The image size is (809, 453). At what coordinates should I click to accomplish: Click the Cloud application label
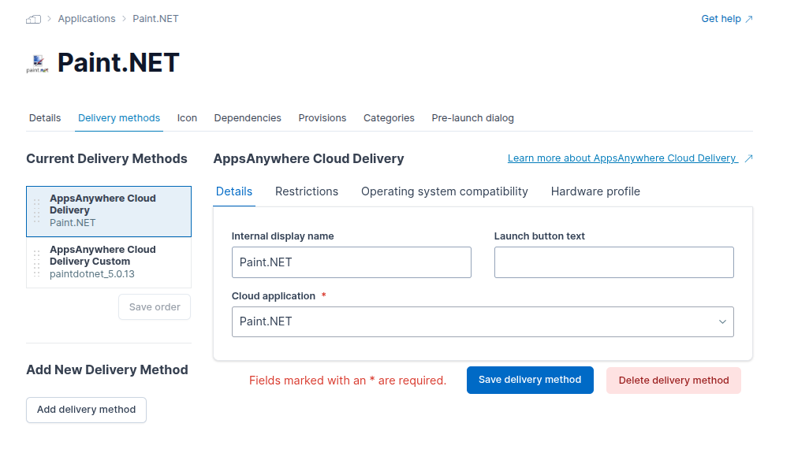click(x=274, y=295)
